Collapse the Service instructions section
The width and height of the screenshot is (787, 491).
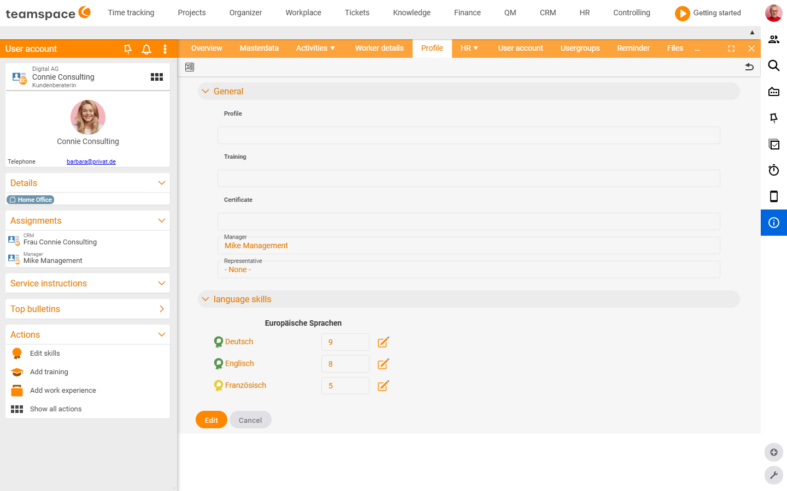tap(162, 283)
